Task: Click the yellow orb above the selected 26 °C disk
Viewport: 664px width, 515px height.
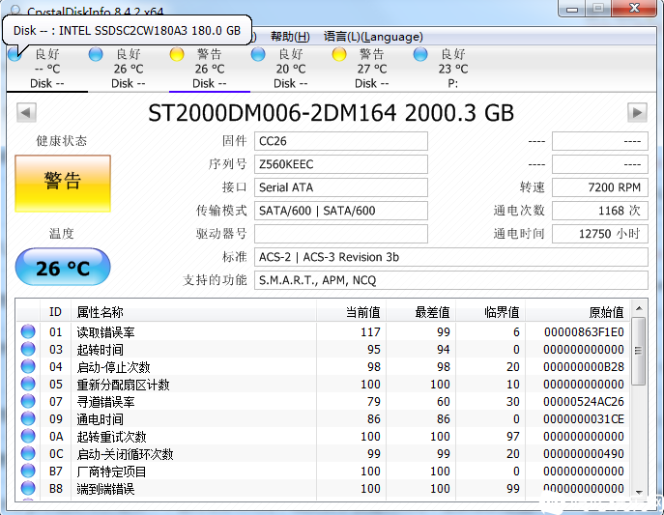Action: point(177,54)
